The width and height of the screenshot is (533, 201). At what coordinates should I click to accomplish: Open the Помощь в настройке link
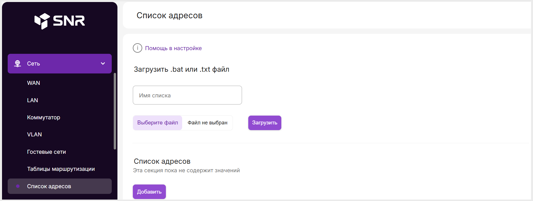(173, 48)
